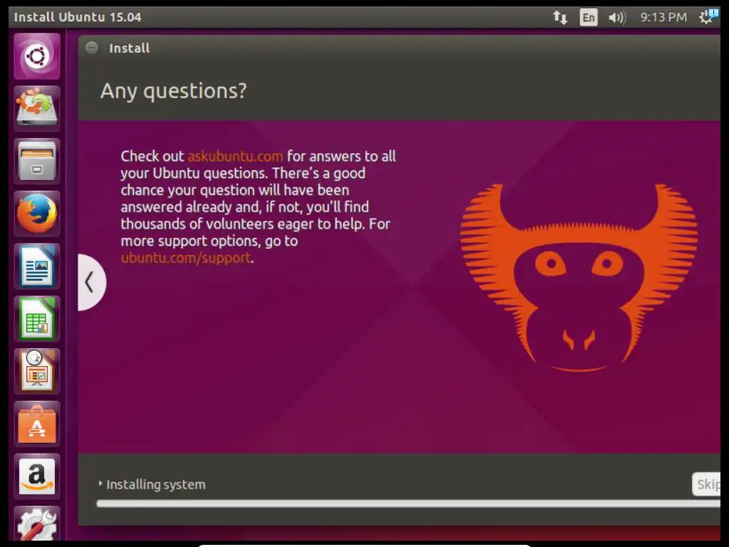Screen dimensions: 729x547
Task: Open the sound volume indicator
Action: click(x=617, y=18)
